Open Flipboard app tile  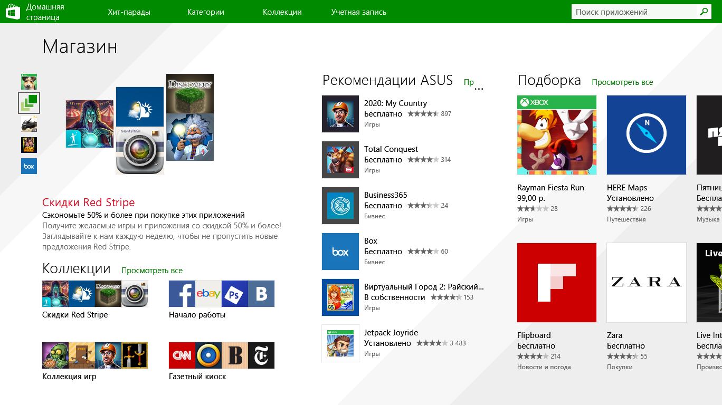pyautogui.click(x=557, y=283)
